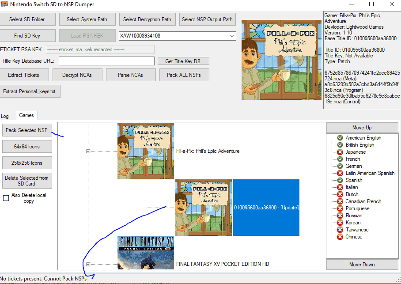Click the app icon in the title bar

click(x=4, y=4)
